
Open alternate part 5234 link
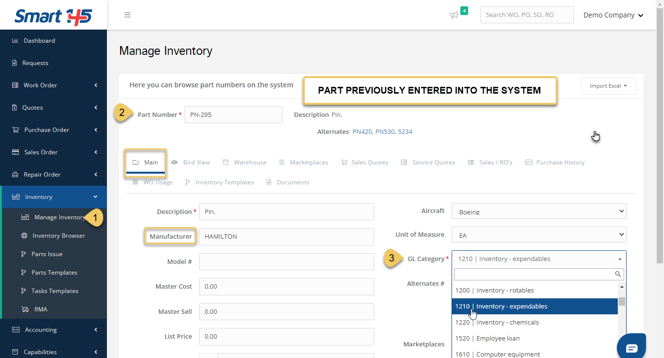pos(405,132)
